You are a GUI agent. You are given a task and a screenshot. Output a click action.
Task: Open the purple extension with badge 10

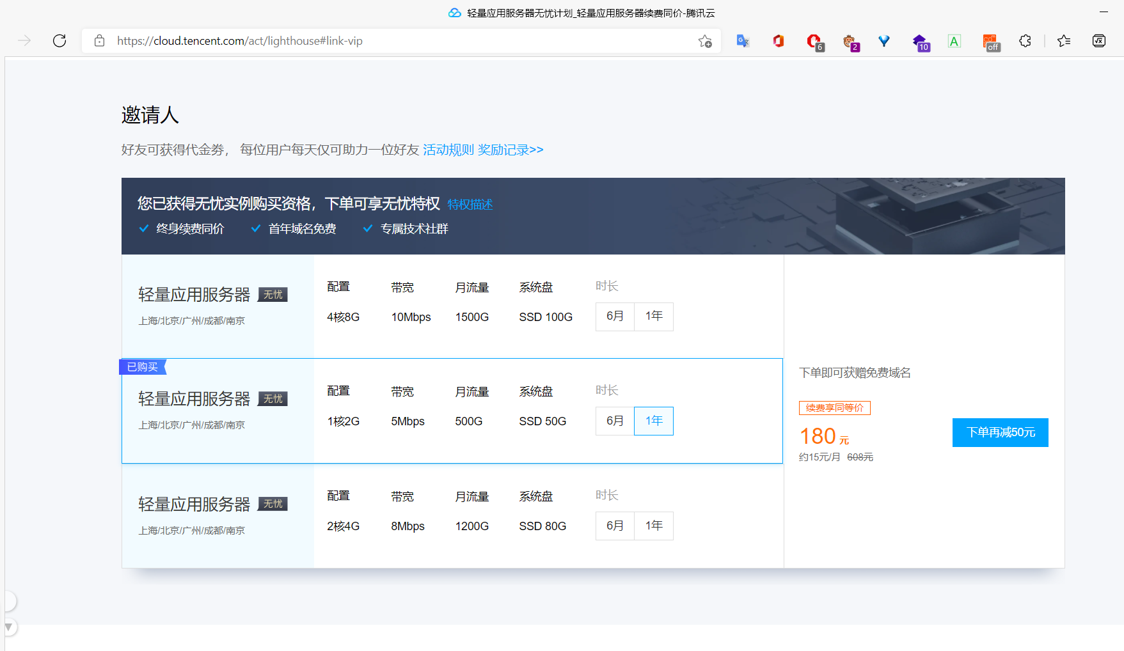[921, 42]
